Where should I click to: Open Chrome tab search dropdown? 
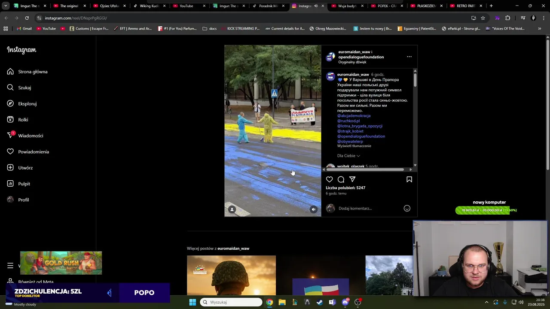pos(5,6)
